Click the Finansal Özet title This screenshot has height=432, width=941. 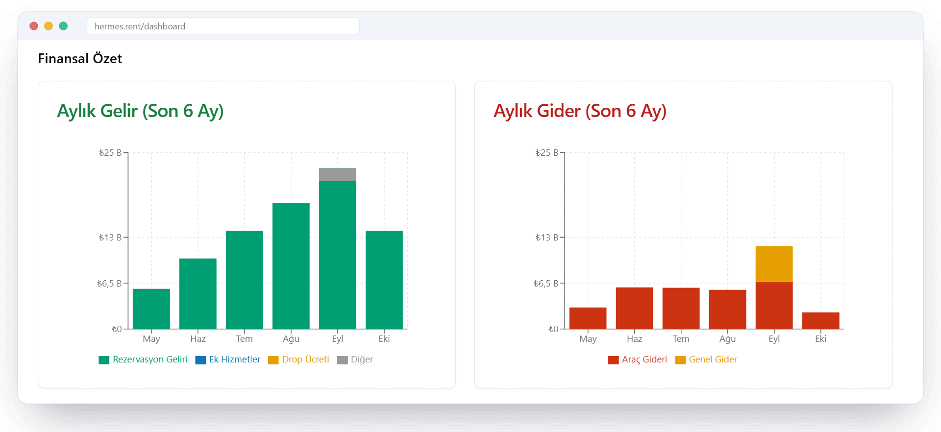pos(80,59)
